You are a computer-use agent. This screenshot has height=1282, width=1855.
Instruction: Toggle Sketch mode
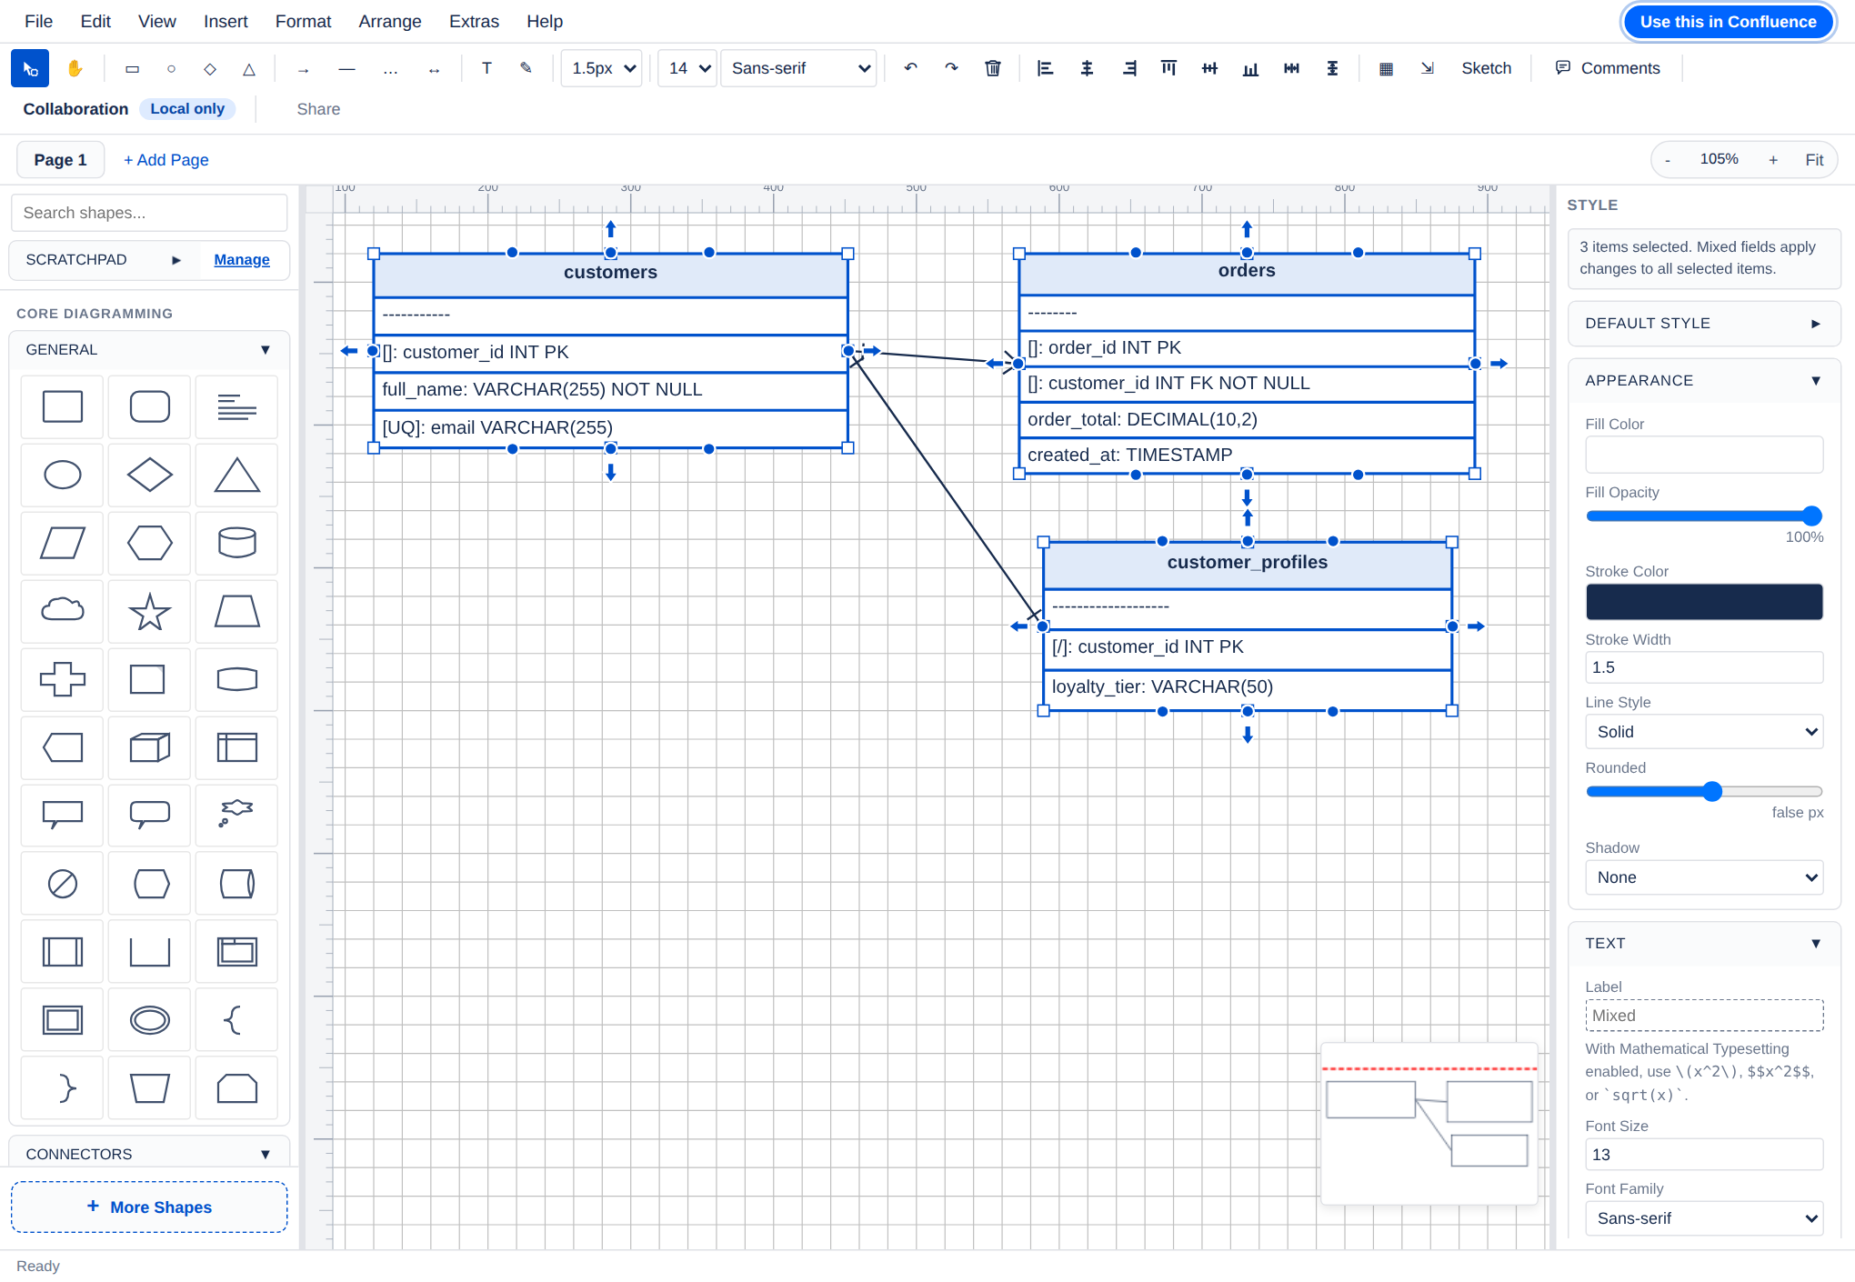click(1486, 68)
